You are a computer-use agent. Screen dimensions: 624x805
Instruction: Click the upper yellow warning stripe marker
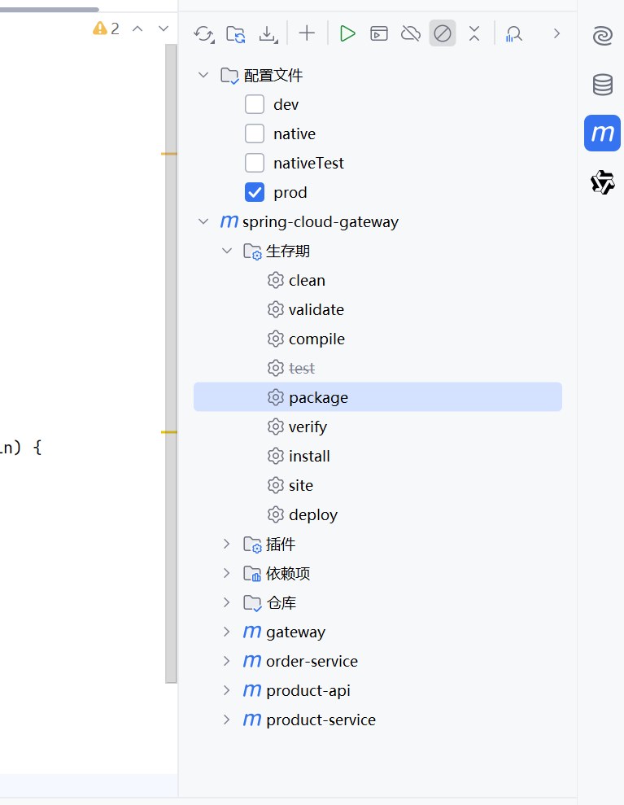point(169,154)
